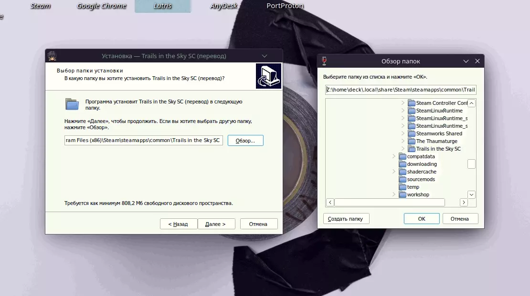Focus the folder browser path field
The image size is (530, 296).
[401, 90]
